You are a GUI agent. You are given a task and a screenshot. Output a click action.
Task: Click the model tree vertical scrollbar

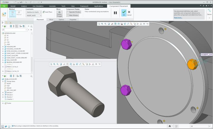tap(32, 53)
